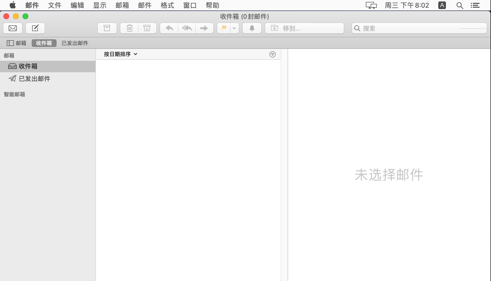The width and height of the screenshot is (491, 281).
Task: Click the Reply arrow icon
Action: tap(169, 28)
